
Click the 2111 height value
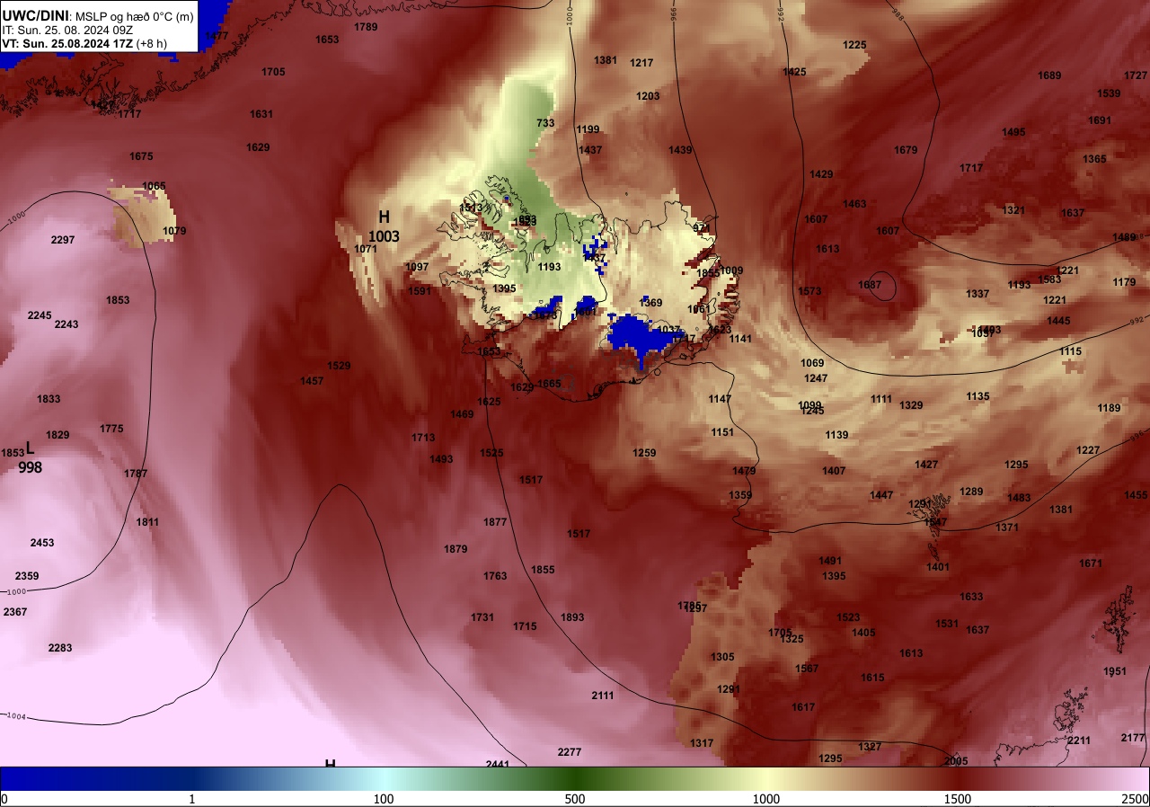(x=603, y=696)
